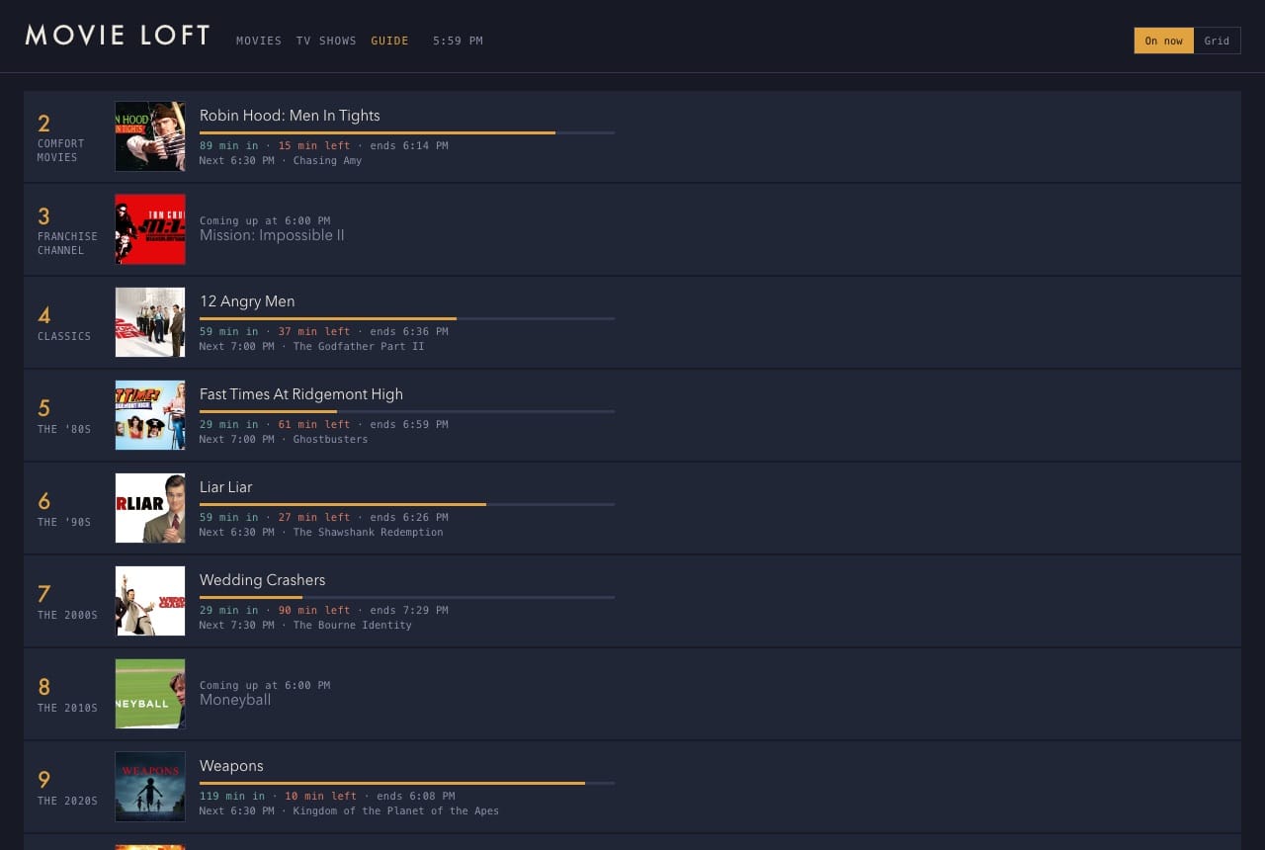Open the 12 Angry Men title
The width and height of the screenshot is (1265, 850).
(x=247, y=301)
